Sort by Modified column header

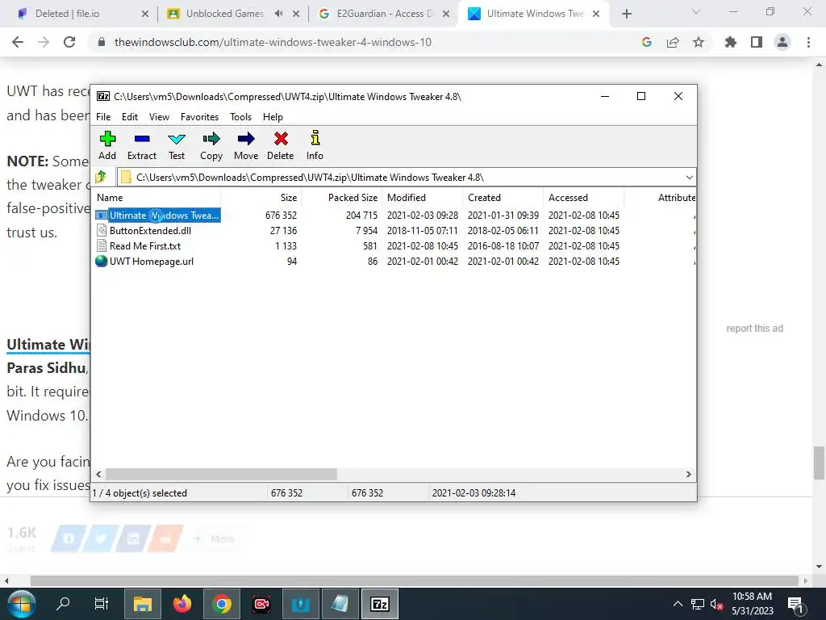tap(423, 198)
